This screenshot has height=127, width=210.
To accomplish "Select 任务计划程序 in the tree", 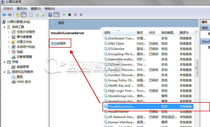I will (26, 32).
